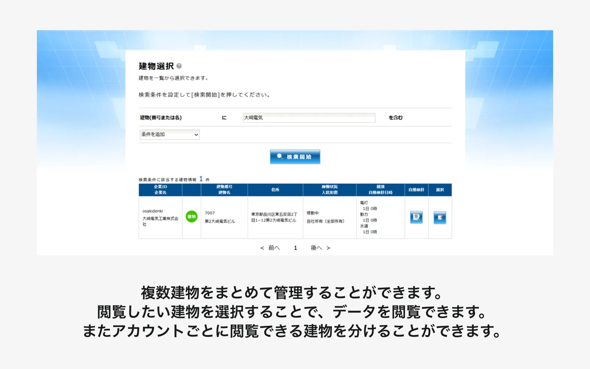
Task: Click the 自動検針 magnifier icon in the row
Action: pyautogui.click(x=416, y=217)
